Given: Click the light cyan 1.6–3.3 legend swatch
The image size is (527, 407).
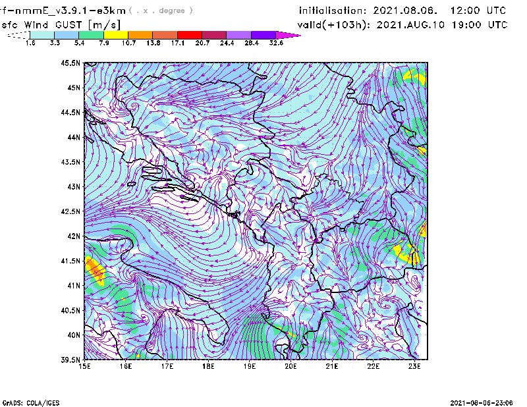Looking at the screenshot, I should [x=42, y=35].
